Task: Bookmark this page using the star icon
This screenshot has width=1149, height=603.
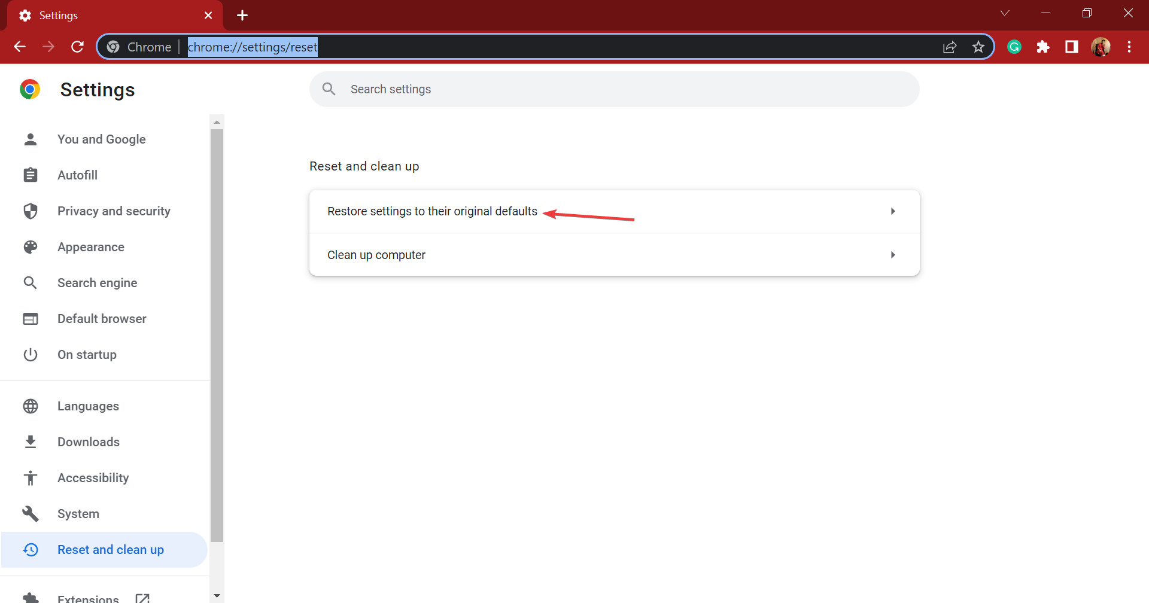Action: coord(978,47)
